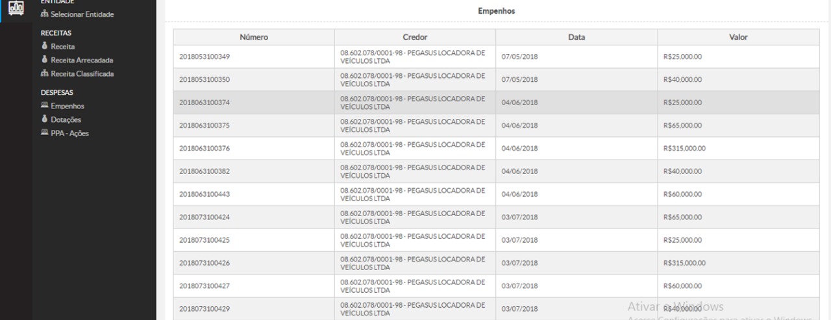The width and height of the screenshot is (831, 320).
Task: Click the money bag icon beside Dotações
Action: pyautogui.click(x=44, y=120)
